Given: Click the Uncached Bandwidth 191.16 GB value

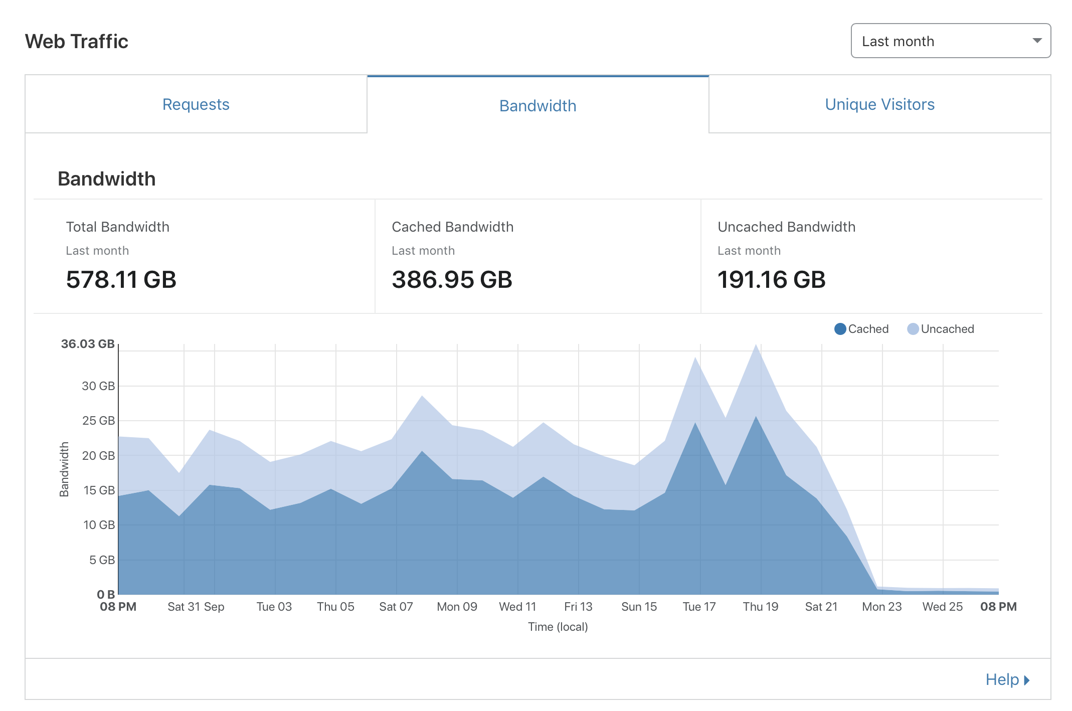Looking at the screenshot, I should coord(771,279).
